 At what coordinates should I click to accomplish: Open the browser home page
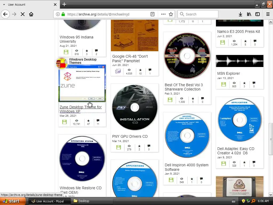pyautogui.click(x=31, y=14)
